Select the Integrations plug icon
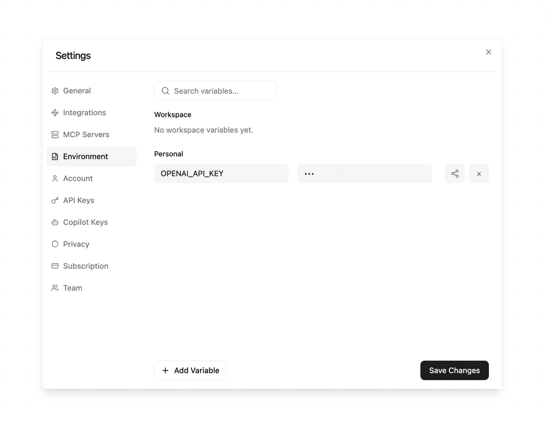Viewport: 551px width, 426px height. click(x=55, y=112)
